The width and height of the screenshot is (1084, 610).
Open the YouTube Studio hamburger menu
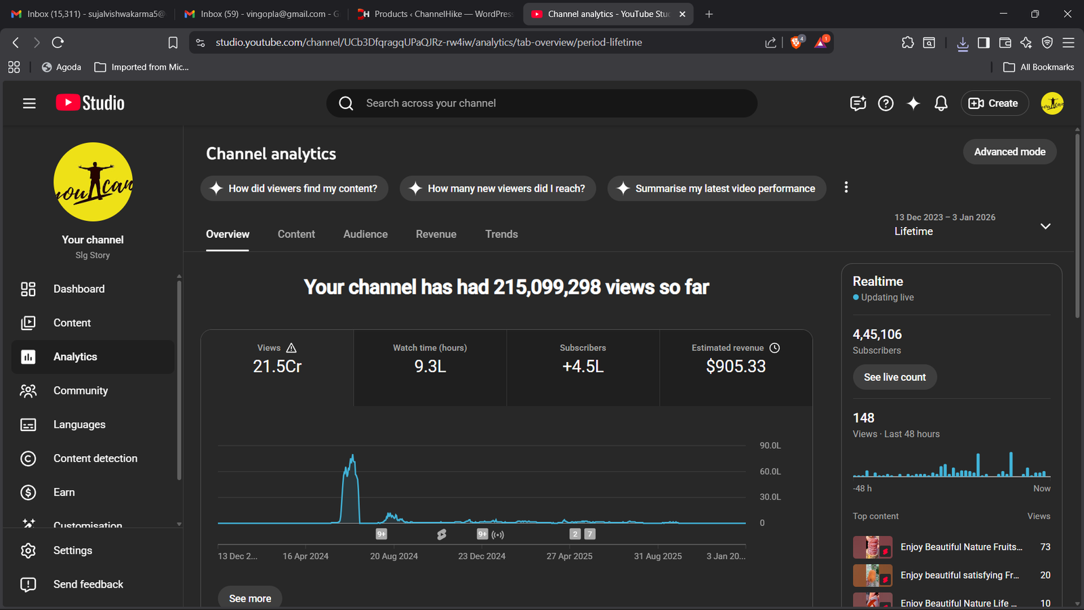(x=29, y=103)
